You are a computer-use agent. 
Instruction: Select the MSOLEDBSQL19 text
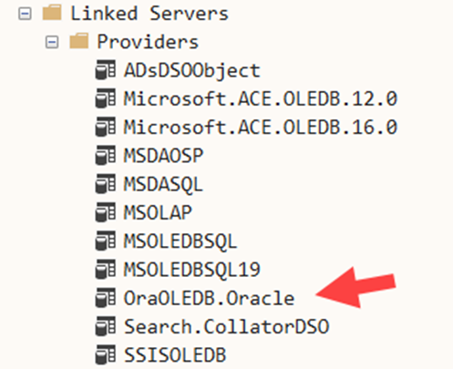pos(192,270)
